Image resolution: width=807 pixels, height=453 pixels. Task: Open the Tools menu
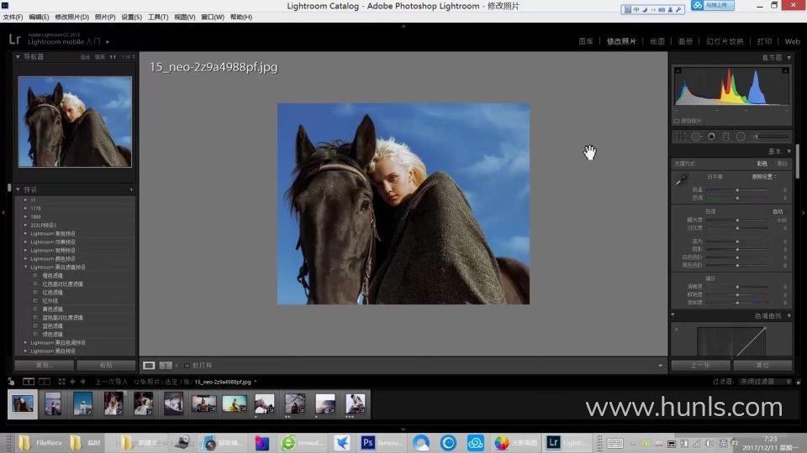158,17
